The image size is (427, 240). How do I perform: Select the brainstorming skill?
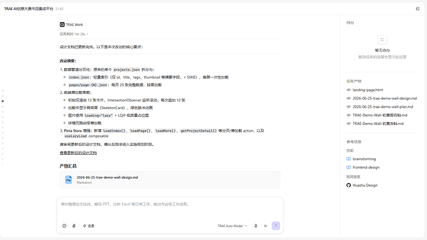coord(364,159)
